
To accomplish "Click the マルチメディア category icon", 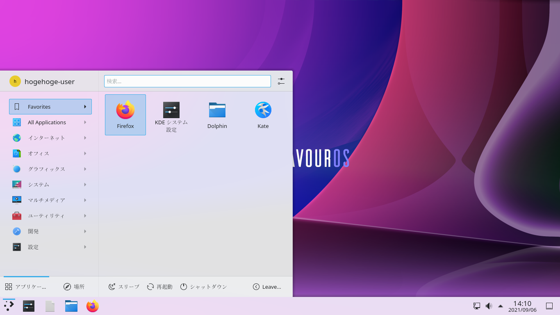I will [x=17, y=200].
